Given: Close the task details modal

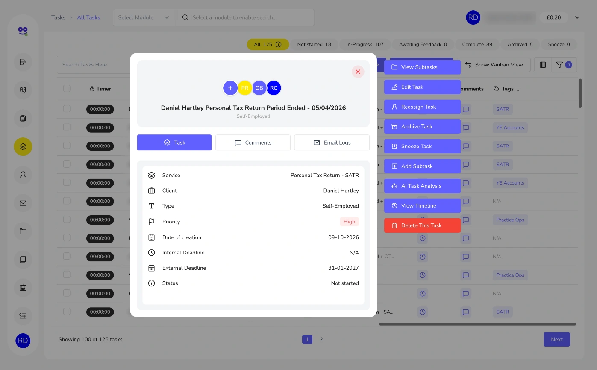Looking at the screenshot, I should coord(358,72).
